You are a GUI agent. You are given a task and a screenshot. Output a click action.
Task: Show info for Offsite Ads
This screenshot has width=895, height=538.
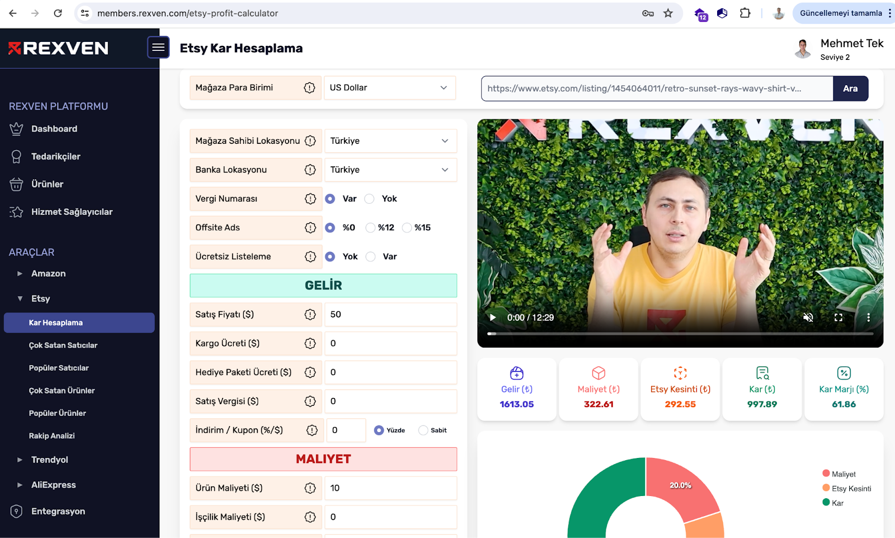point(310,228)
